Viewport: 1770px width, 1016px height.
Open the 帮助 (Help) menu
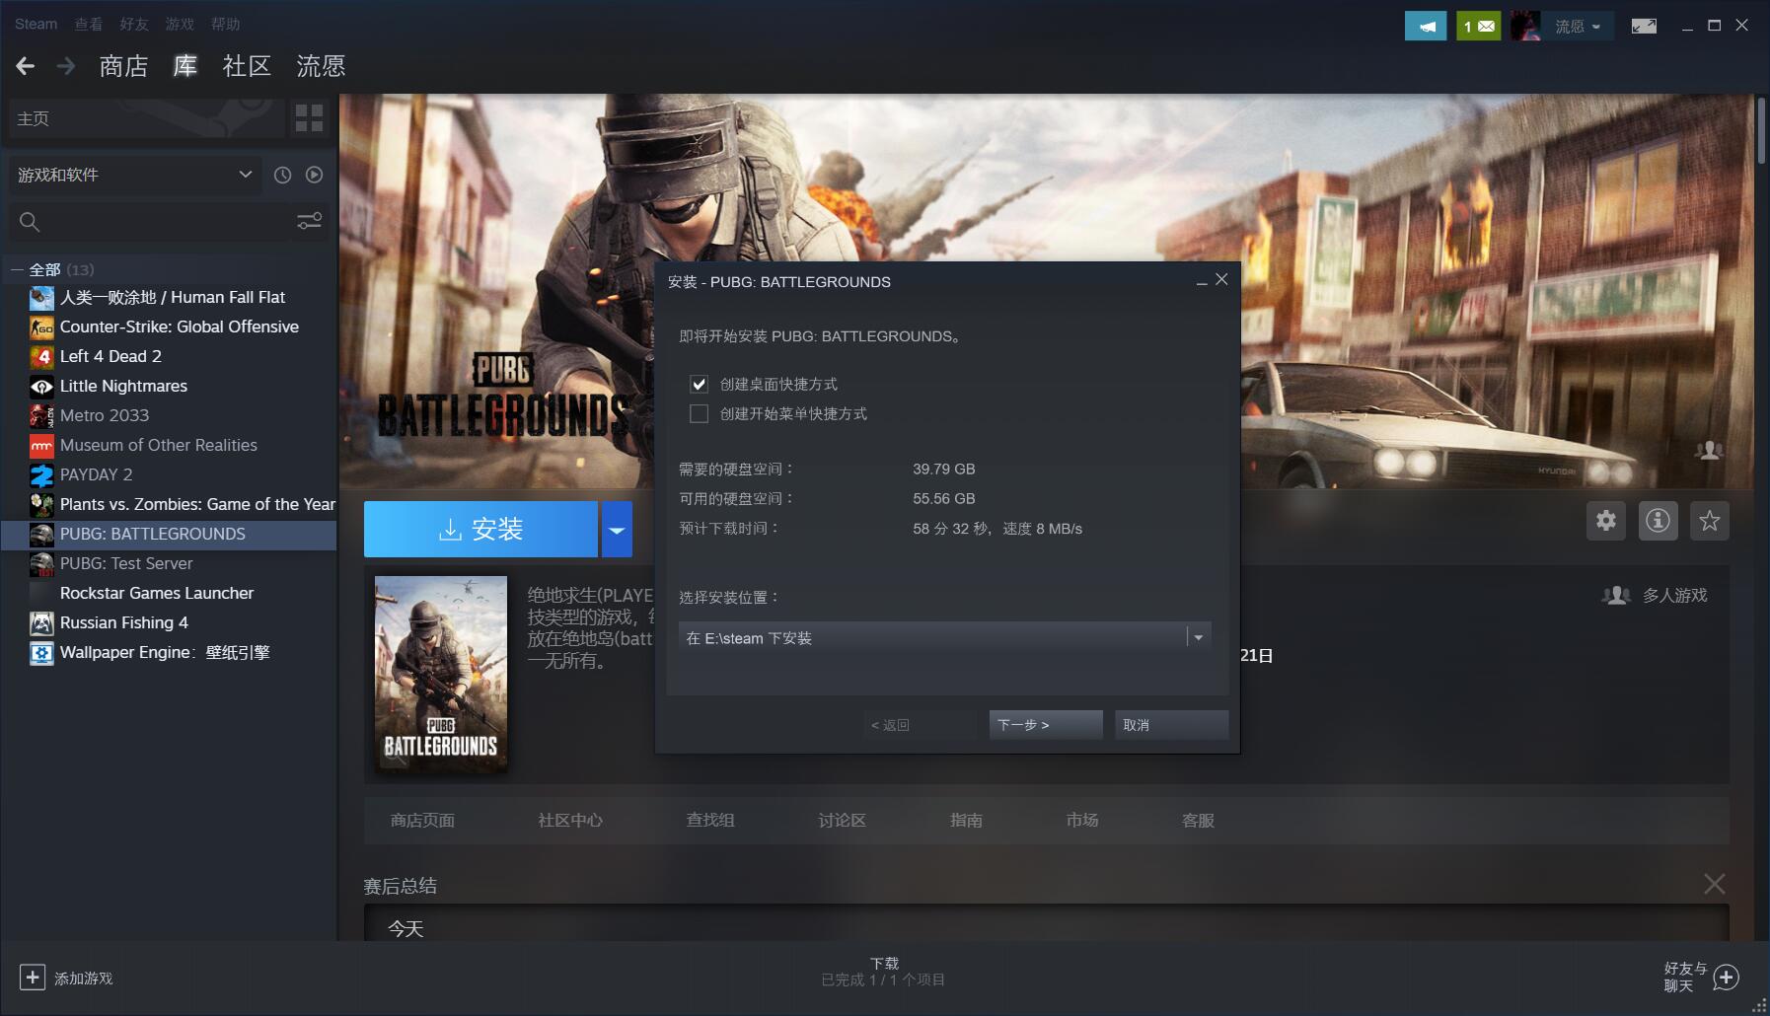[225, 24]
